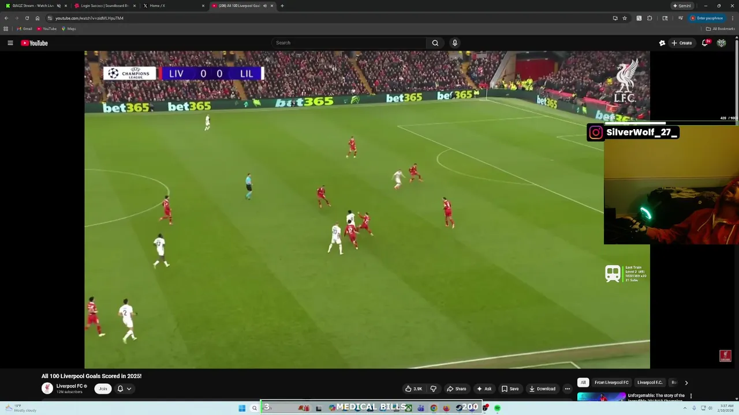Open the Liverpool FC channel avatar
The height and width of the screenshot is (415, 739).
tap(47, 388)
